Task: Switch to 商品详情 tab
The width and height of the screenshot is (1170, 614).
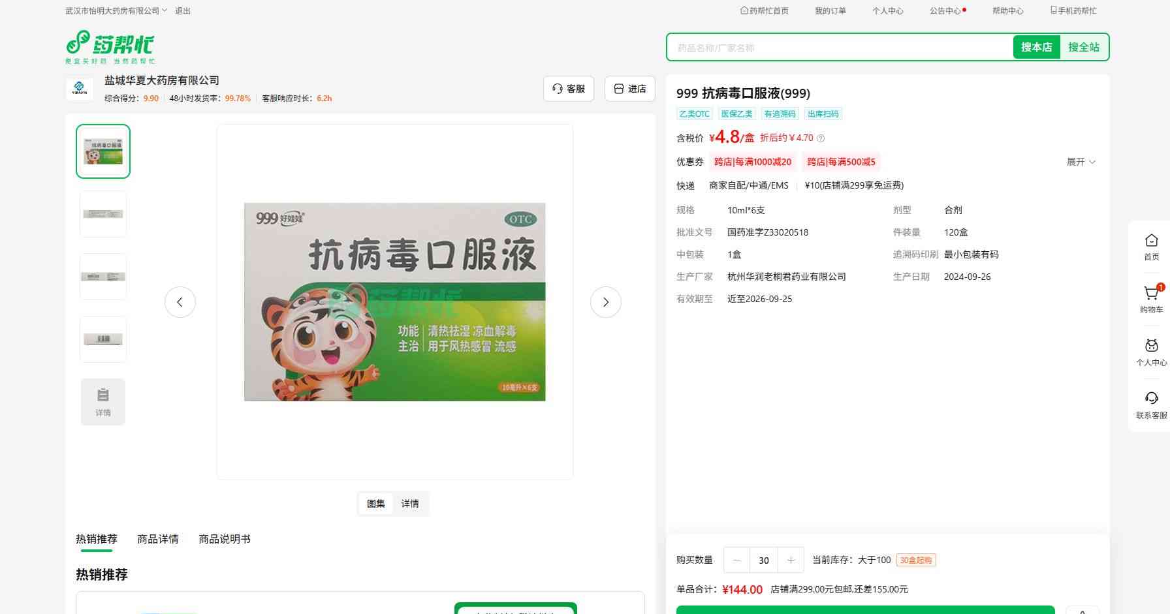Action: pos(157,539)
